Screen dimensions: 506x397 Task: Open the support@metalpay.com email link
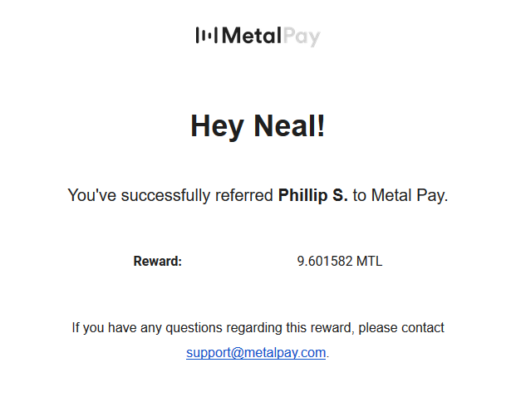pos(256,353)
